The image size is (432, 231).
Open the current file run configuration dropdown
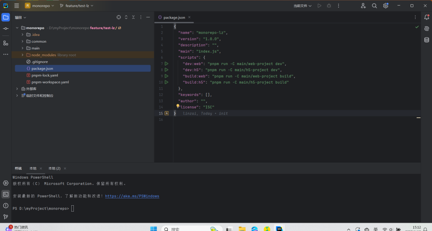tap(302, 5)
